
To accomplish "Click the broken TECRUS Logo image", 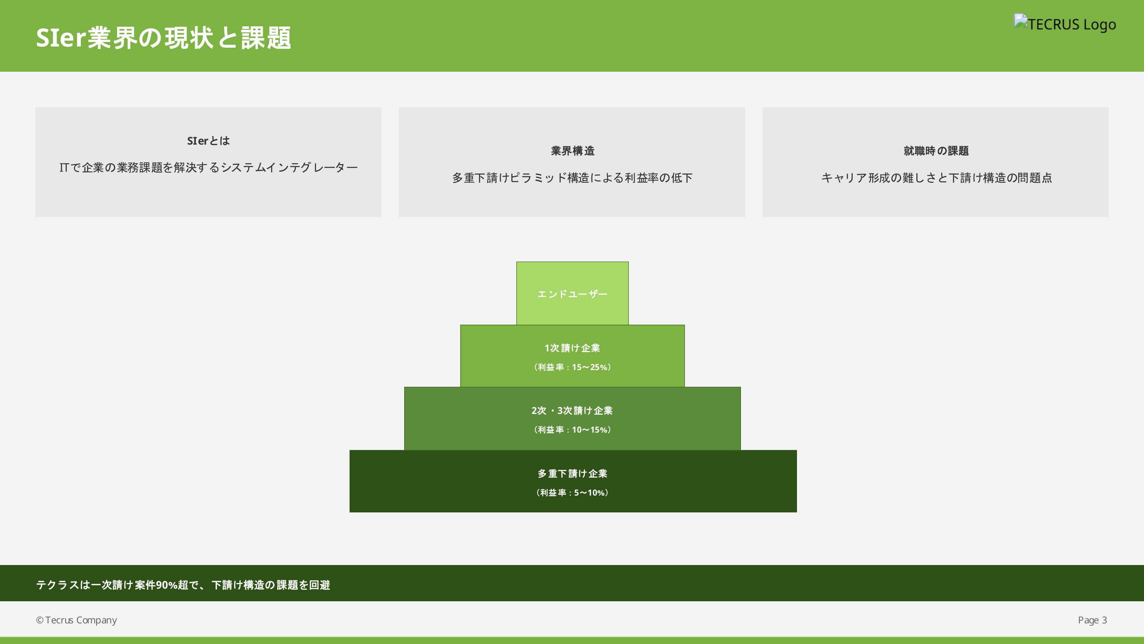I will [1065, 23].
